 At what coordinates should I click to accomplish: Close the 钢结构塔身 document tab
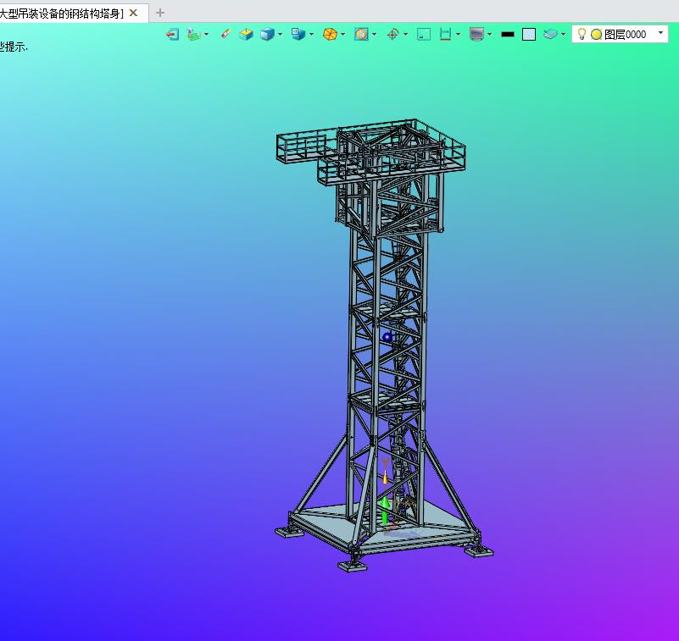133,13
